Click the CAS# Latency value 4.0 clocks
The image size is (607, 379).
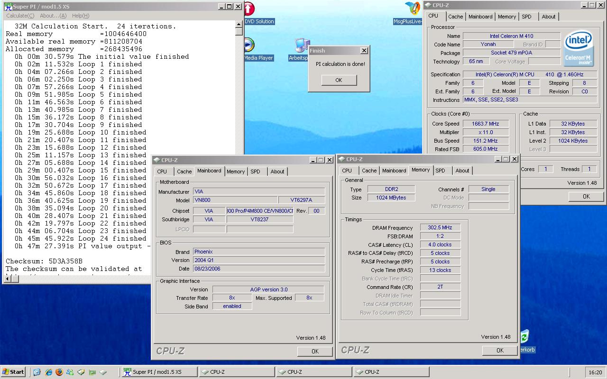440,245
